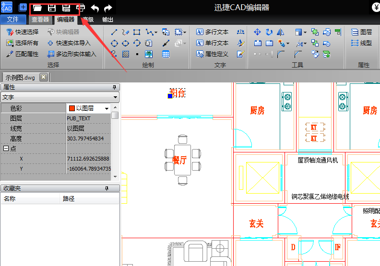Click 快速选择 quick select button
380x266 pixels.
click(x=22, y=32)
